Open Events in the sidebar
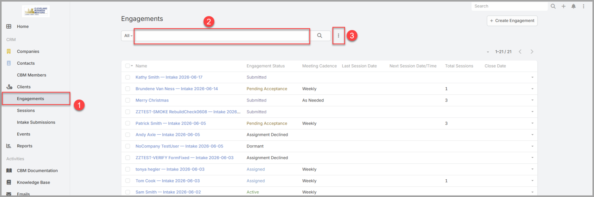This screenshot has height=197, width=594. [23, 134]
